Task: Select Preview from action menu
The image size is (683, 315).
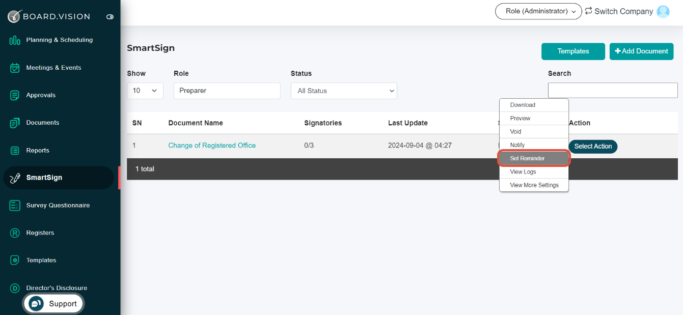Action: pyautogui.click(x=534, y=119)
